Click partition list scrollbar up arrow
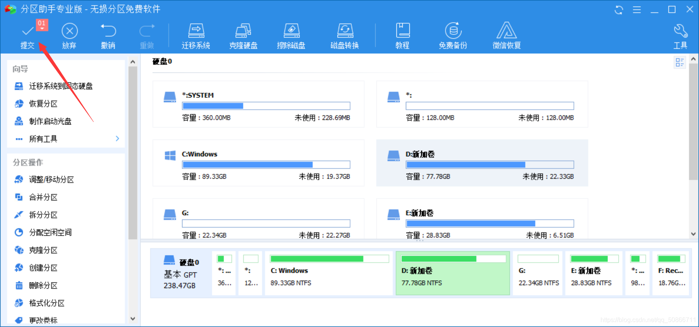 (x=694, y=59)
